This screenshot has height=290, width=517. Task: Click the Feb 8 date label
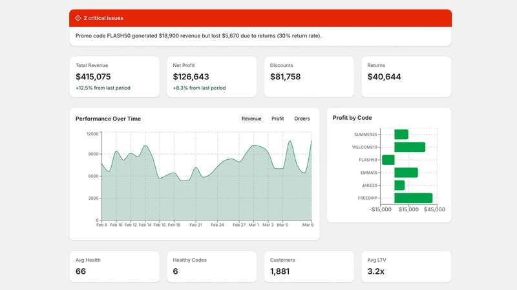pyautogui.click(x=101, y=225)
